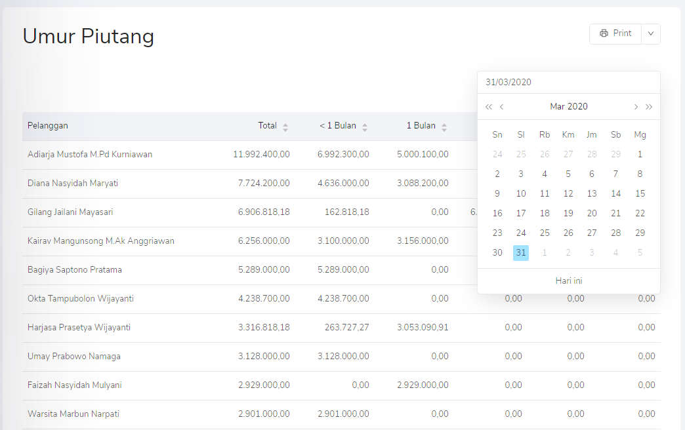The height and width of the screenshot is (430, 685).
Task: Open the dropdown arrow beside Print
Action: pos(651,34)
